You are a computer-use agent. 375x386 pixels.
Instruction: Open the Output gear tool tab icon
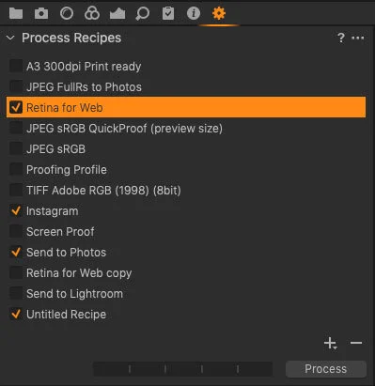(x=219, y=13)
